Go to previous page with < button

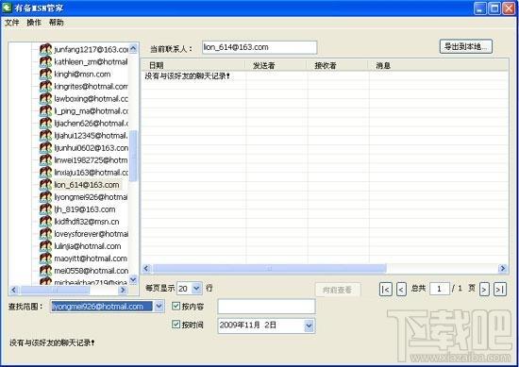[401, 290]
